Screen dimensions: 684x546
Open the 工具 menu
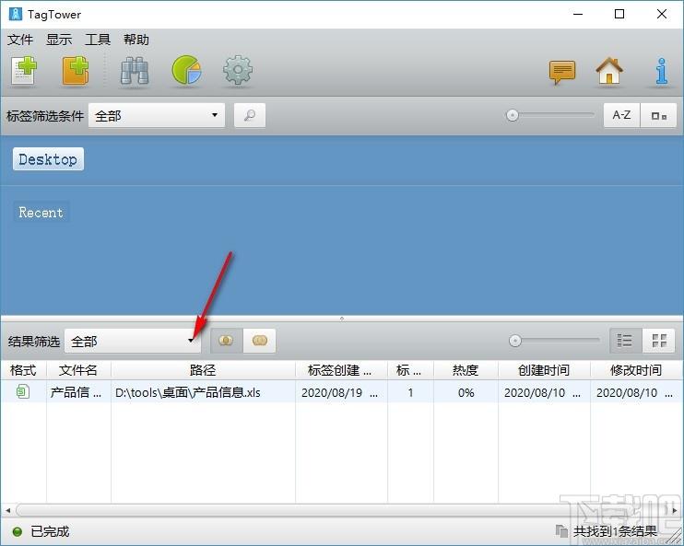(x=98, y=40)
